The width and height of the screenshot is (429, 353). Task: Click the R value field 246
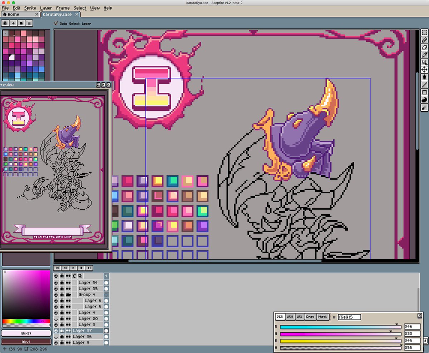[x=412, y=327]
